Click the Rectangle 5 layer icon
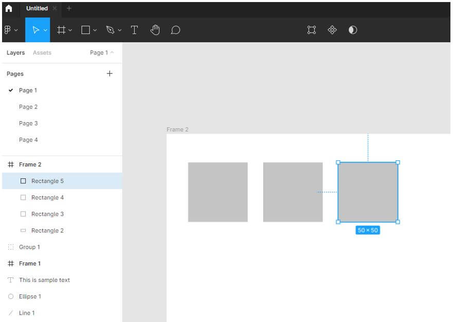Image resolution: width=471 pixels, height=322 pixels. tap(23, 181)
